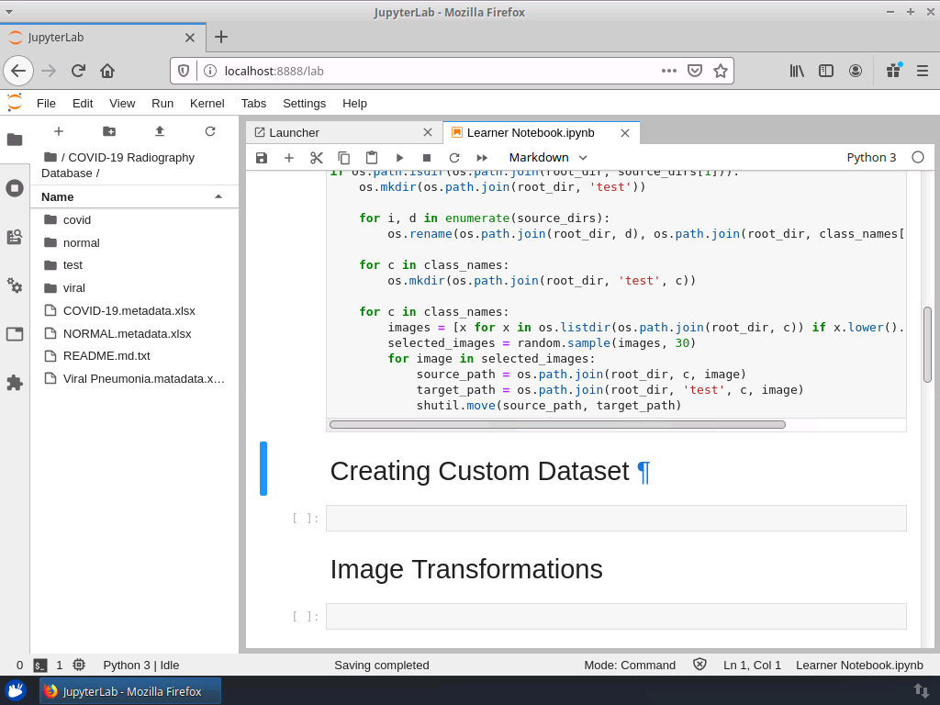This screenshot has height=705, width=940.
Task: Click the Python 3 kernel name button
Action: pos(871,158)
